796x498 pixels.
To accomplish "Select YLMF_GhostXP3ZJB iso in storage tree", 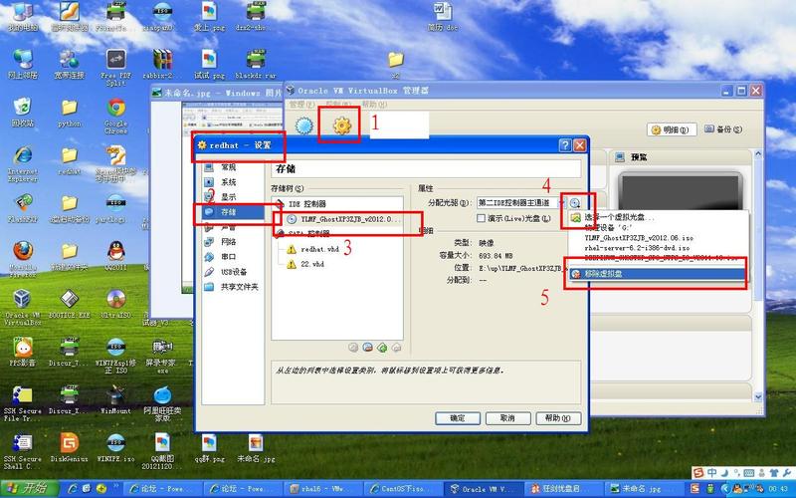I will (343, 218).
